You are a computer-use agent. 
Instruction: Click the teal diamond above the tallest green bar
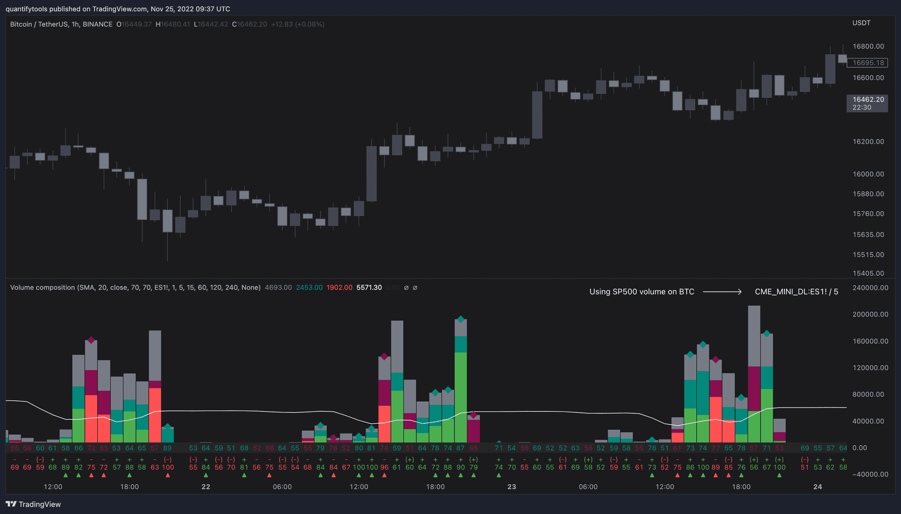(x=461, y=319)
